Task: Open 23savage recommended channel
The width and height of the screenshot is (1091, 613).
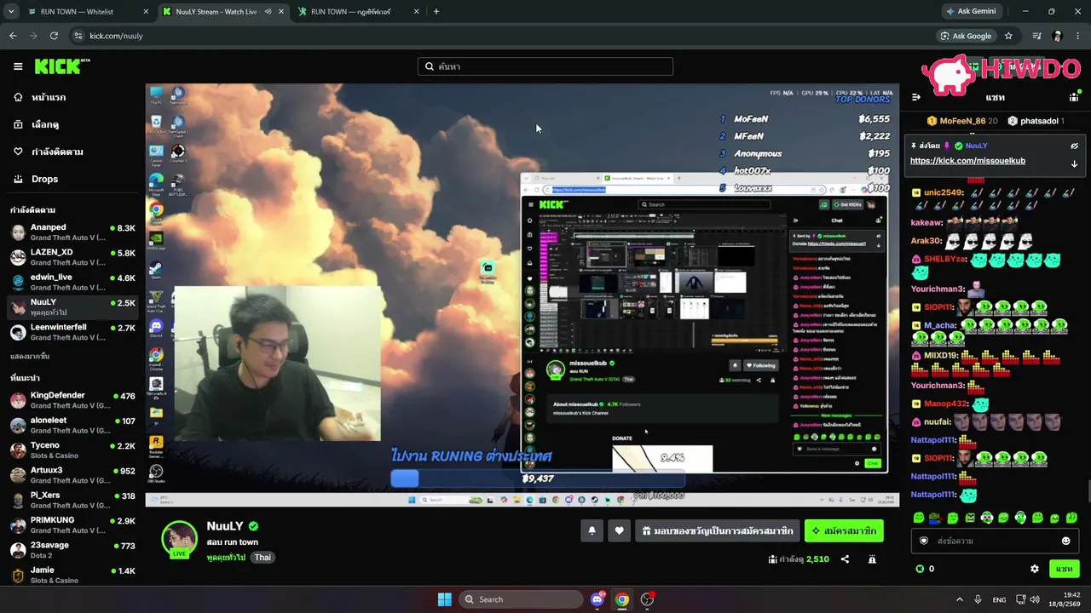Action: pos(72,549)
